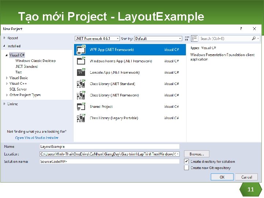The height and width of the screenshot is (198, 264).
Task: Open the .NET Framework 4.6.1 version dropdown
Action: pyautogui.click(x=97, y=38)
